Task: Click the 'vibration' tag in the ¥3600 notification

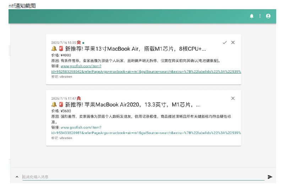Action: [66, 138]
